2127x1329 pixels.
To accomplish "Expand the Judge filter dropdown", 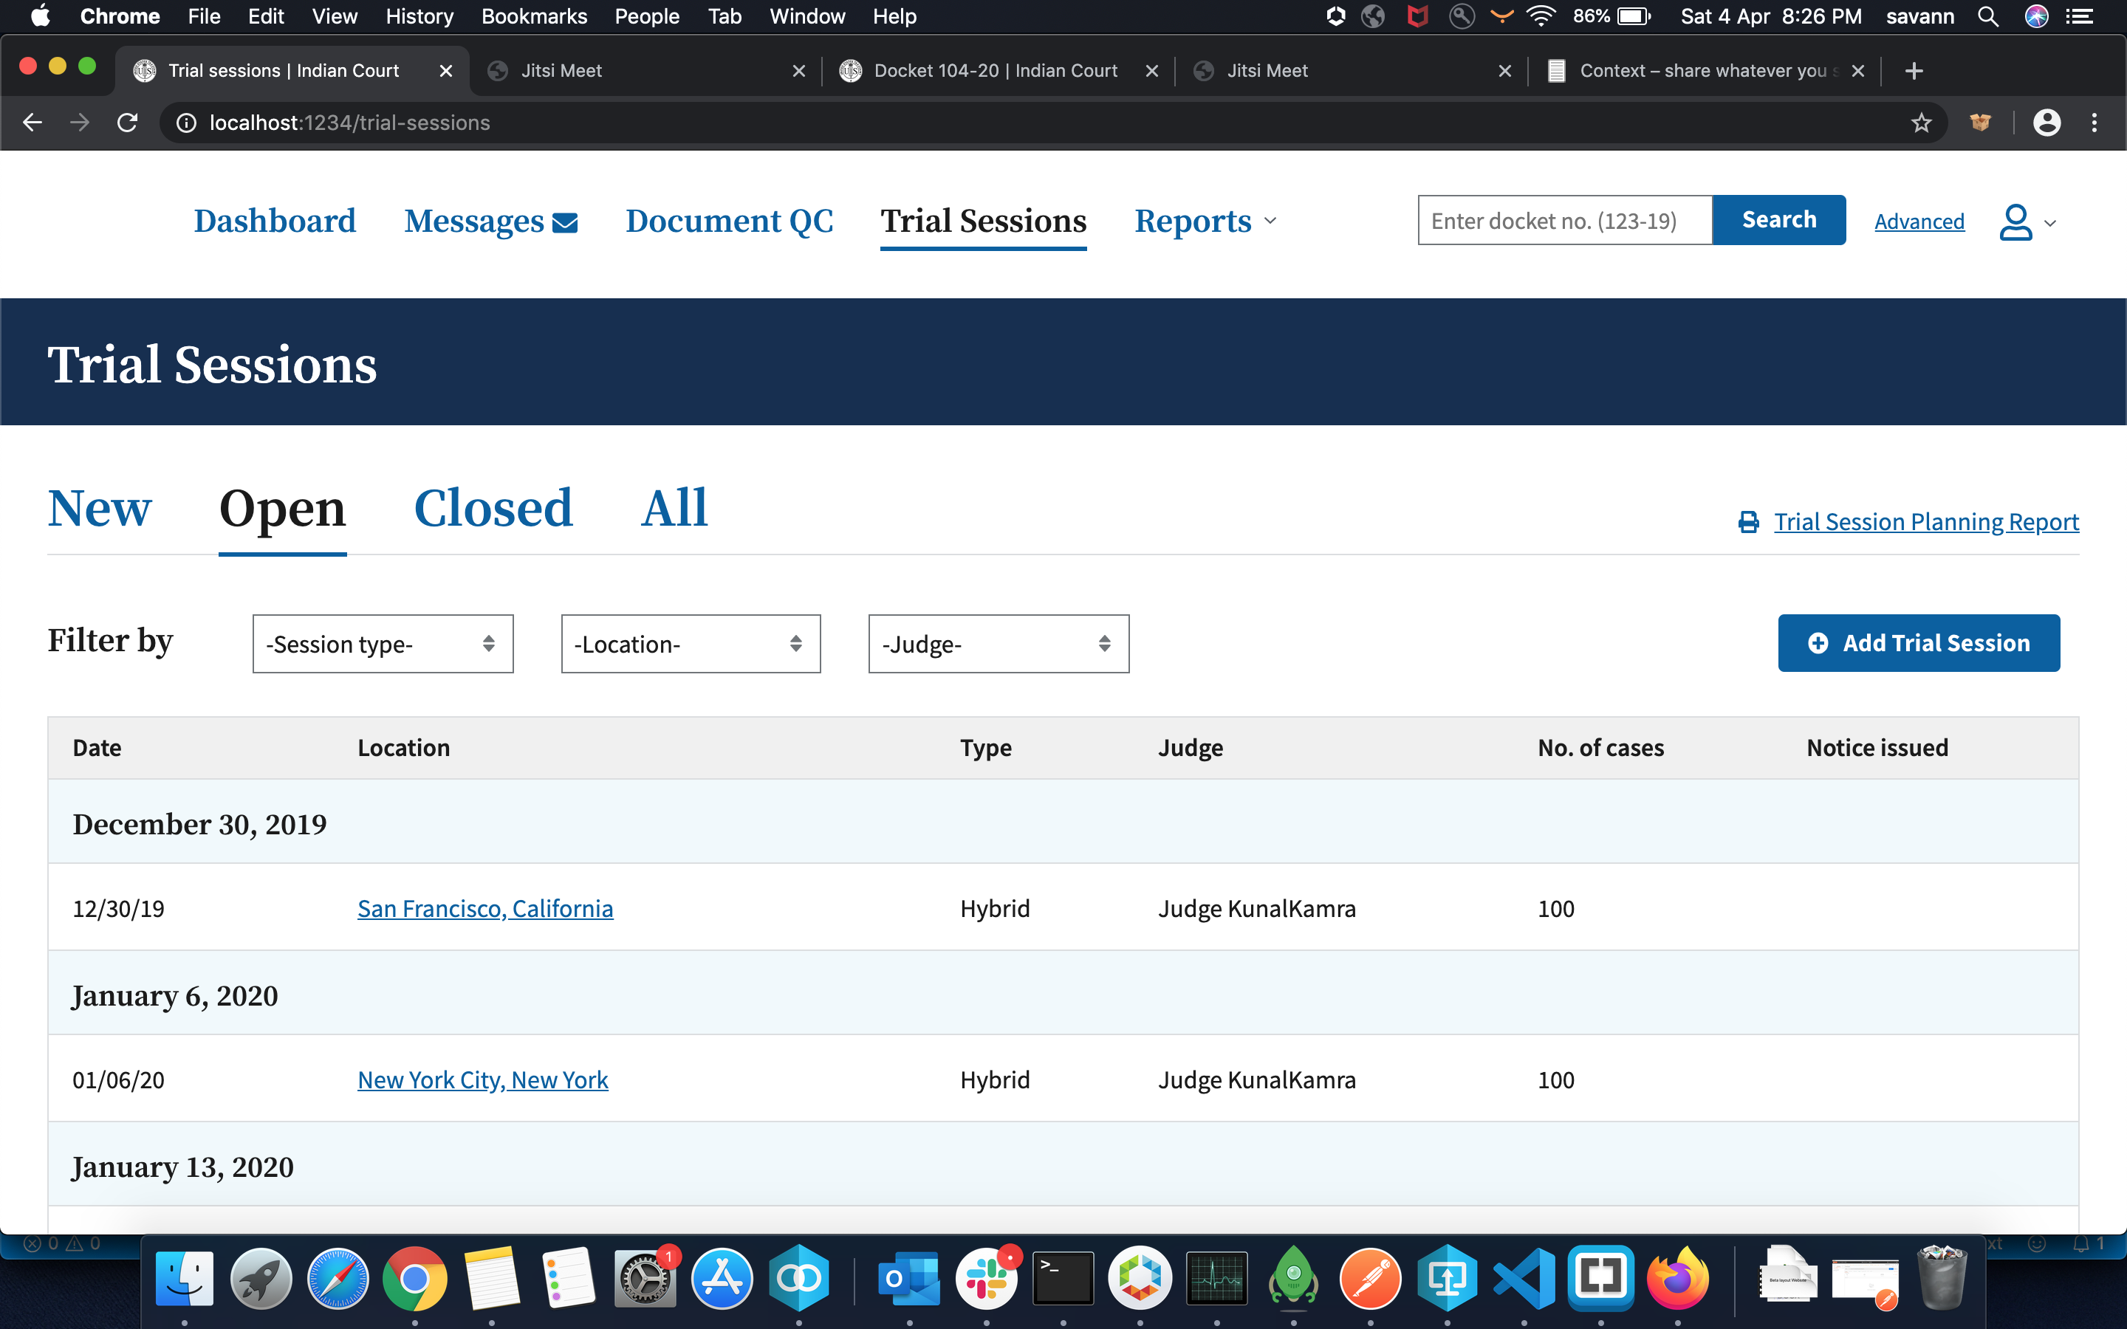I will coord(998,645).
